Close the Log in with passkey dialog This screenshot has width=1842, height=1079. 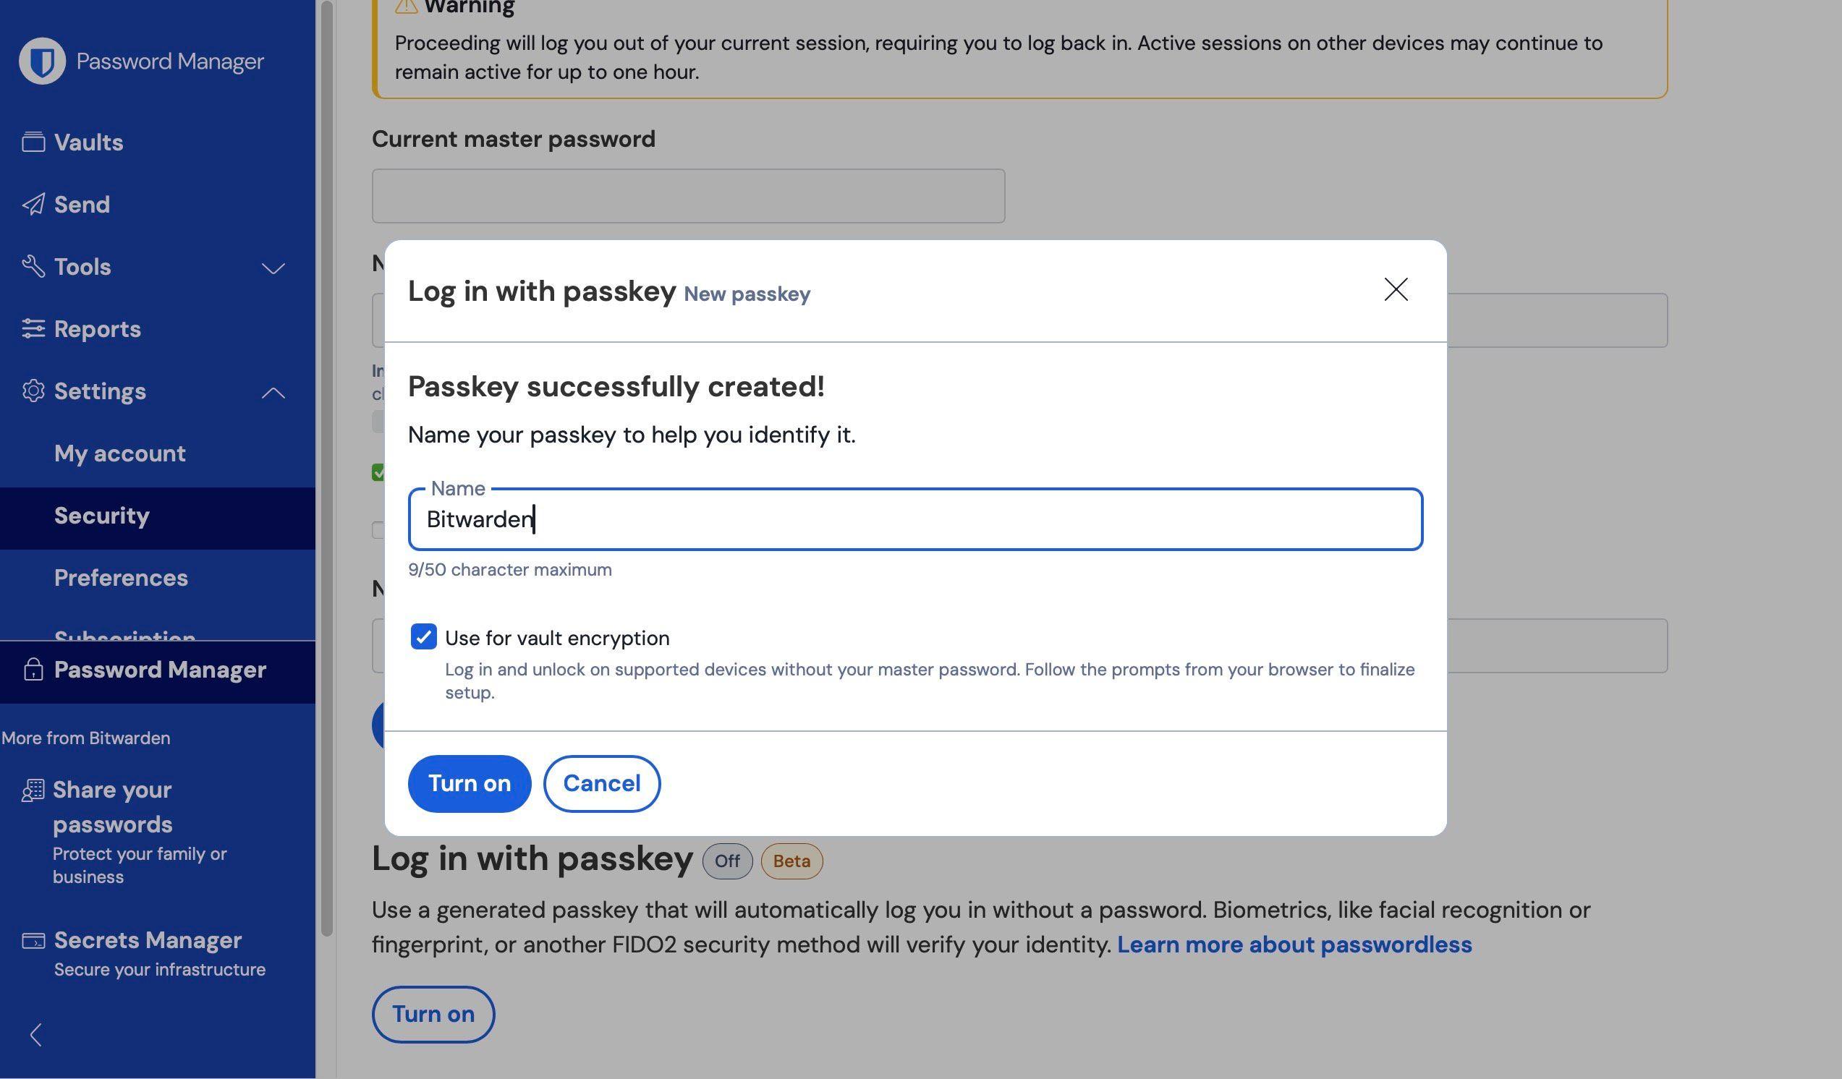[x=1396, y=289]
